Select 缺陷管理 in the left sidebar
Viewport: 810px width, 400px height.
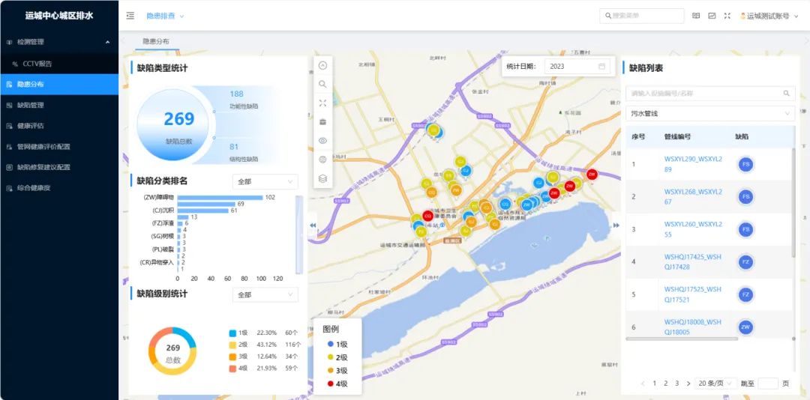[31, 105]
